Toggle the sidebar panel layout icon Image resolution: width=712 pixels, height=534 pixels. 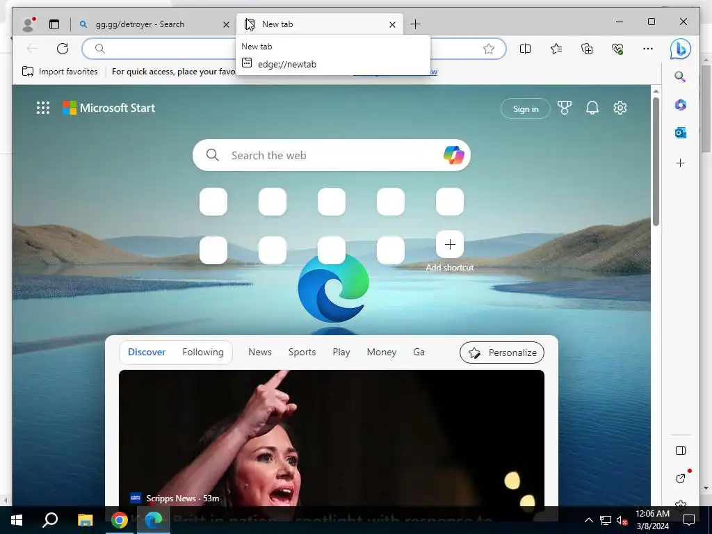pos(680,451)
